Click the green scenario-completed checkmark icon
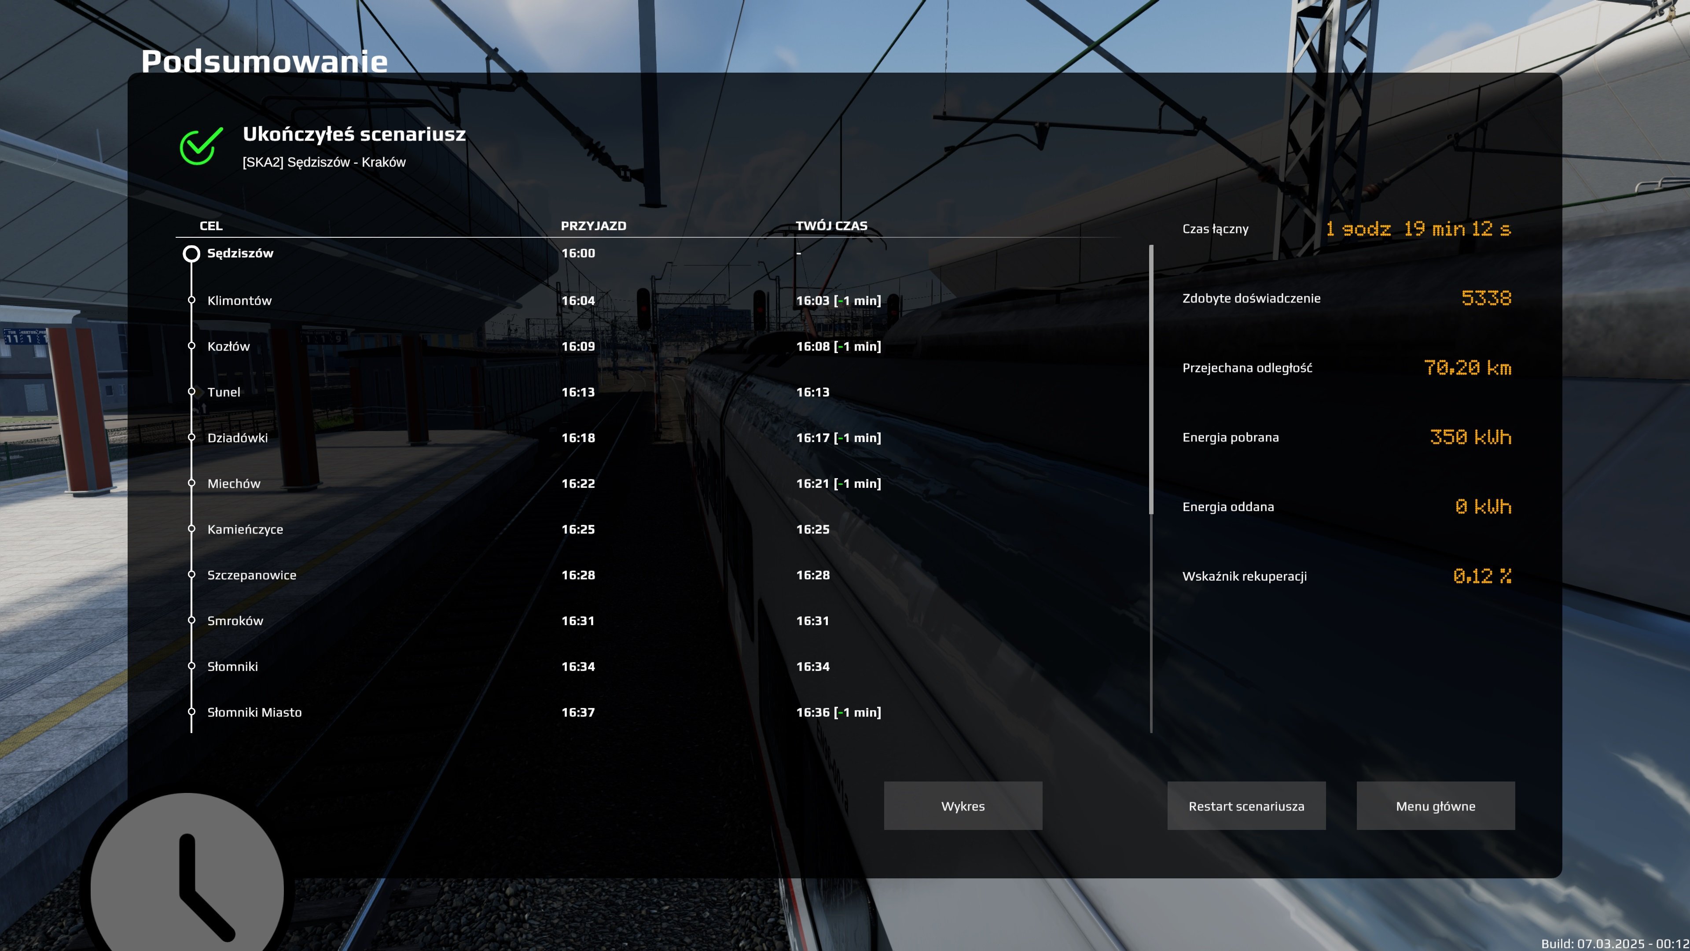 201,146
